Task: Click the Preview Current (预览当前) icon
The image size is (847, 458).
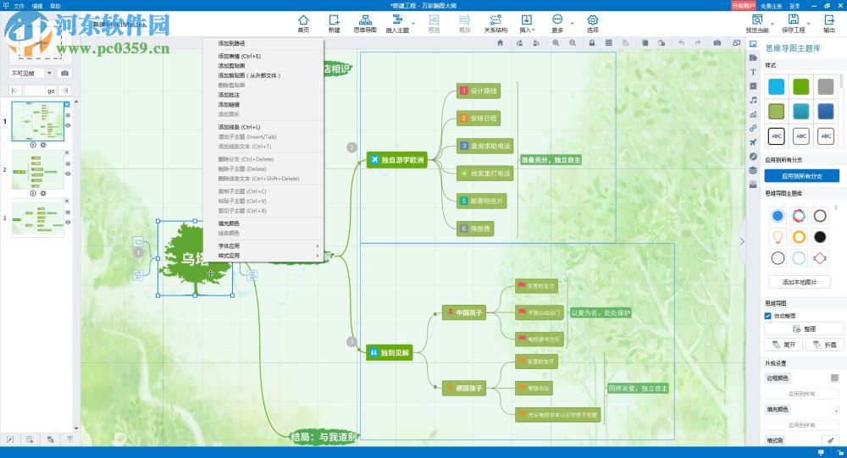Action: click(757, 23)
